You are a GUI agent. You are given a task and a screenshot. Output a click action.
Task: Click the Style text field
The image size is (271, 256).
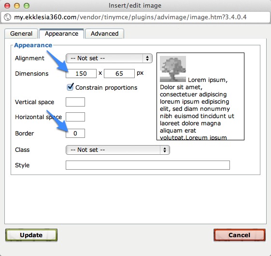pos(148,165)
